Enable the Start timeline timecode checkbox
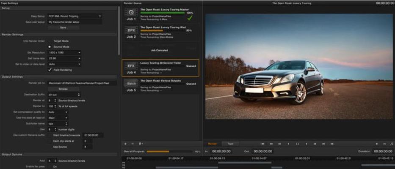This screenshot has height=169, width=395. (50, 135)
